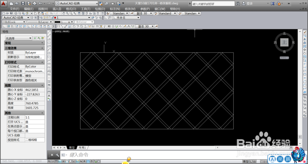Image resolution: width=308 pixels, height=164 pixels.
Task: Close the command line with X
Action: 52,155
